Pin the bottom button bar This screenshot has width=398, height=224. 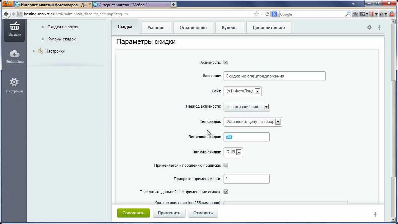pos(375,214)
